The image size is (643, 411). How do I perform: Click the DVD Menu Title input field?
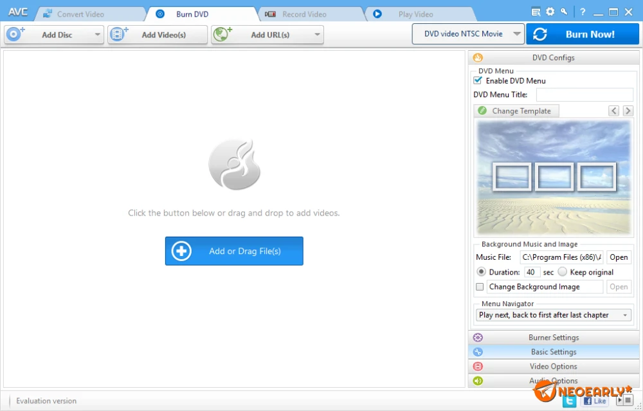pos(584,95)
